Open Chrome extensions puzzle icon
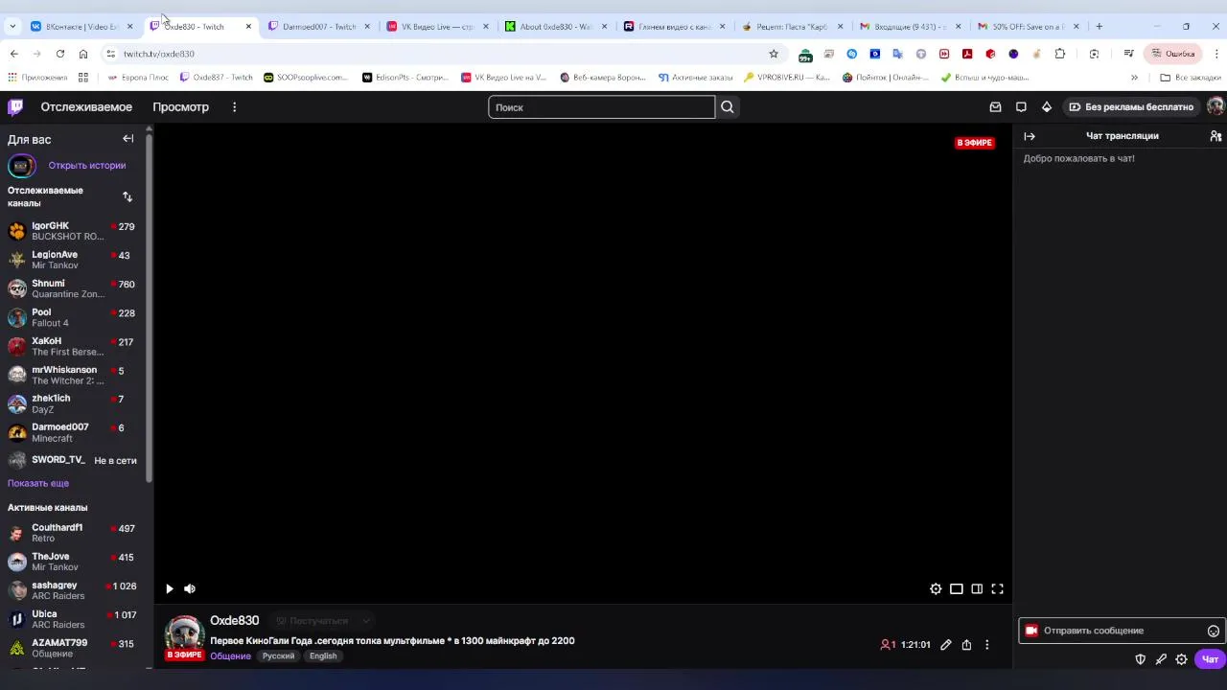1227x690 pixels. 1059,54
